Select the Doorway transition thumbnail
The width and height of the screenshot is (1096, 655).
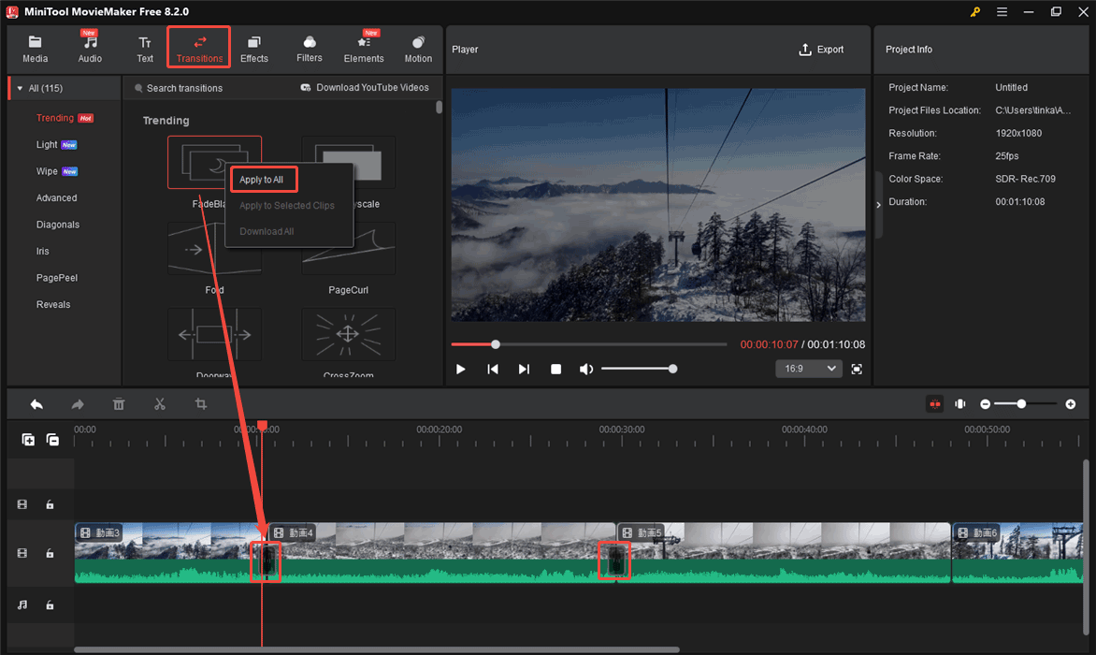click(214, 335)
